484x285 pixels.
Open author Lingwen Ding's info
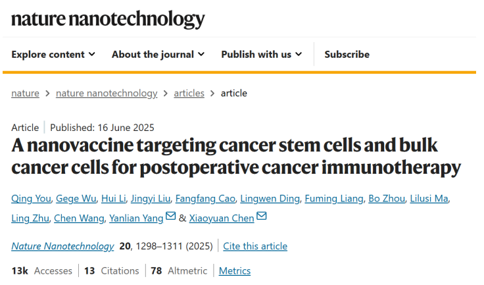(270, 199)
